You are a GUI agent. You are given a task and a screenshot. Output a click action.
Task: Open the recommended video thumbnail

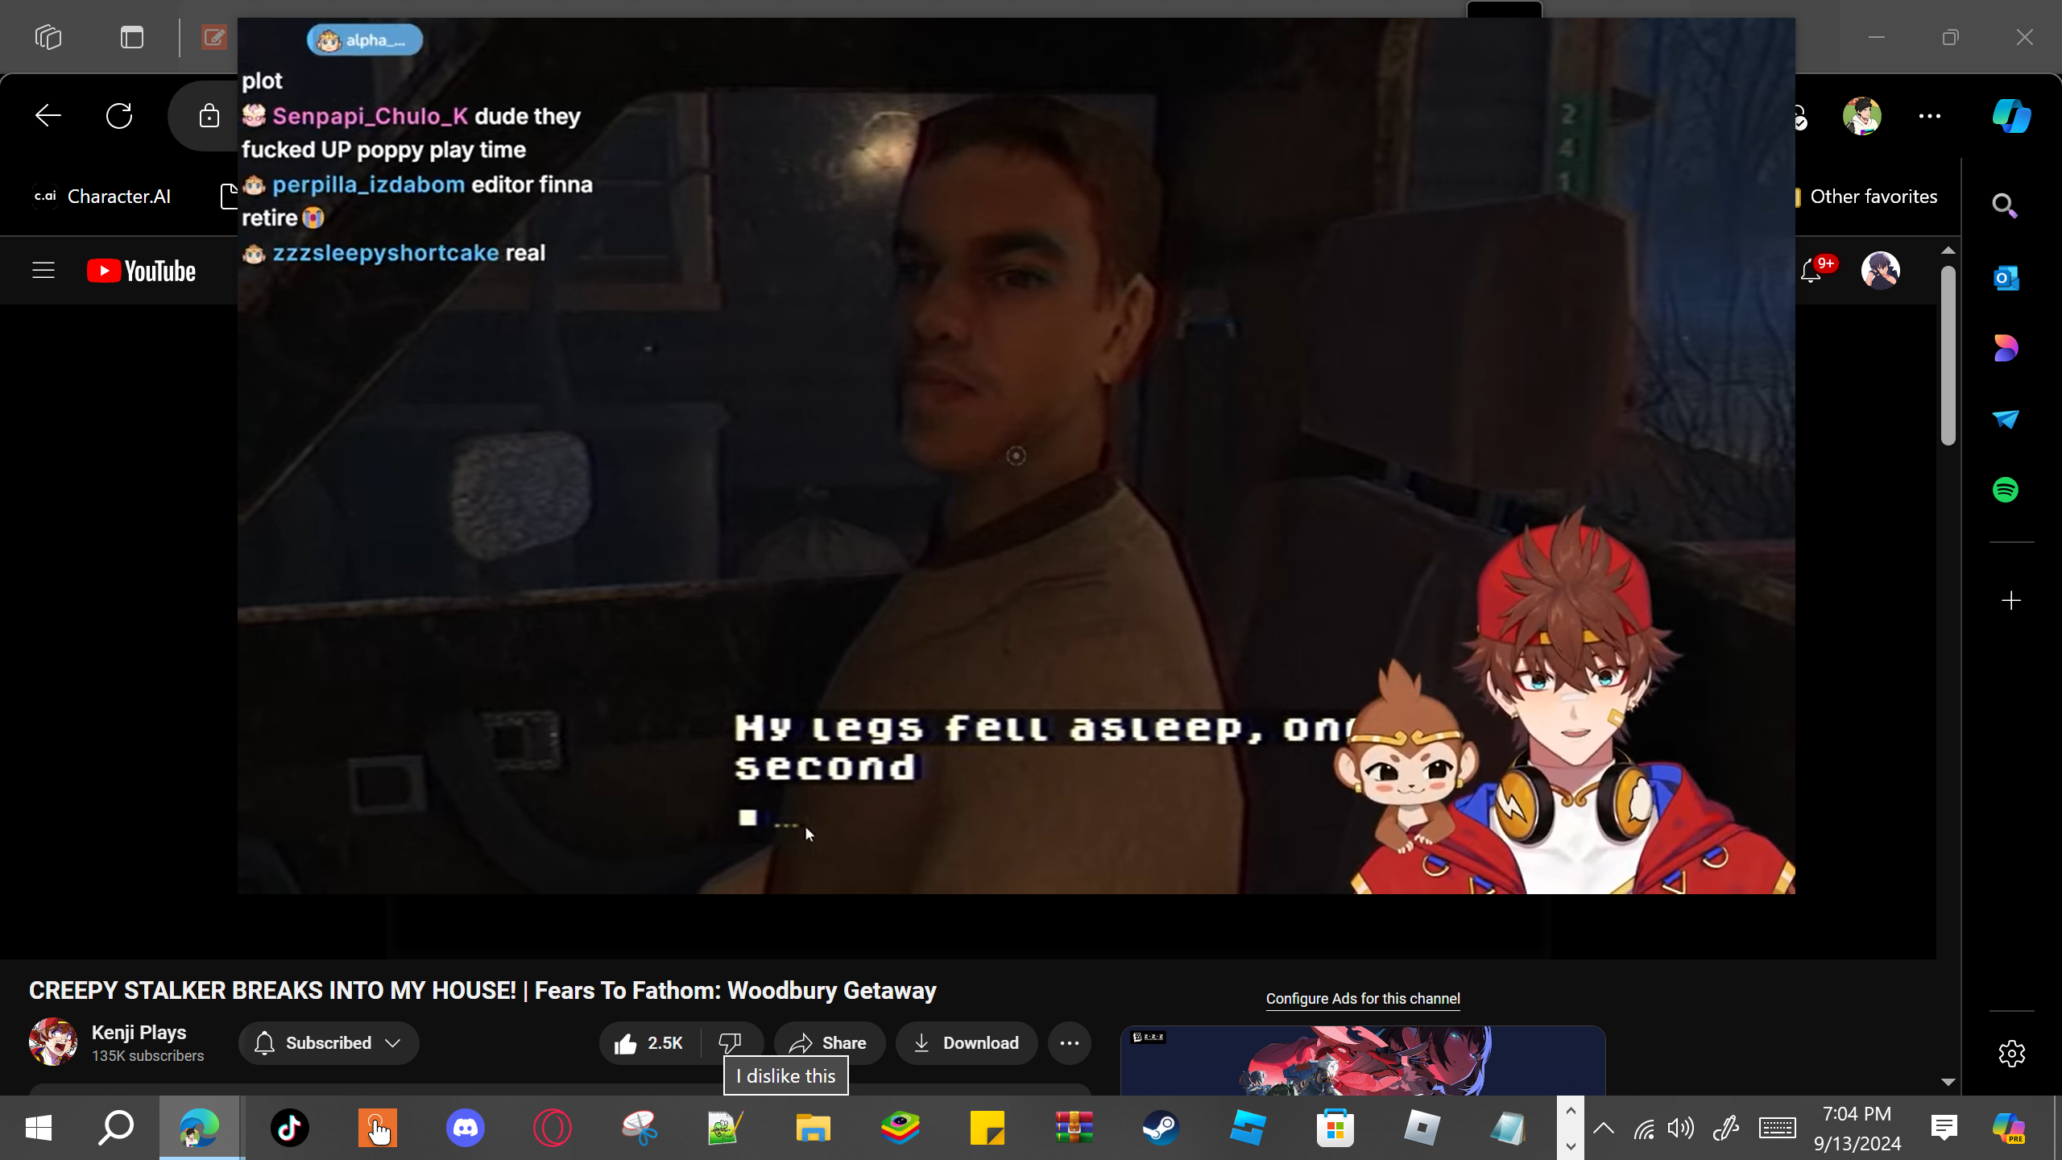1363,1060
